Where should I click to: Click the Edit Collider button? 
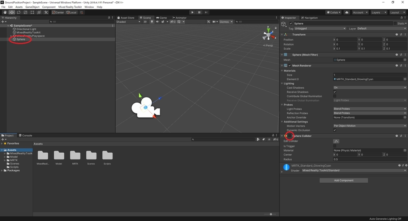(x=336, y=141)
